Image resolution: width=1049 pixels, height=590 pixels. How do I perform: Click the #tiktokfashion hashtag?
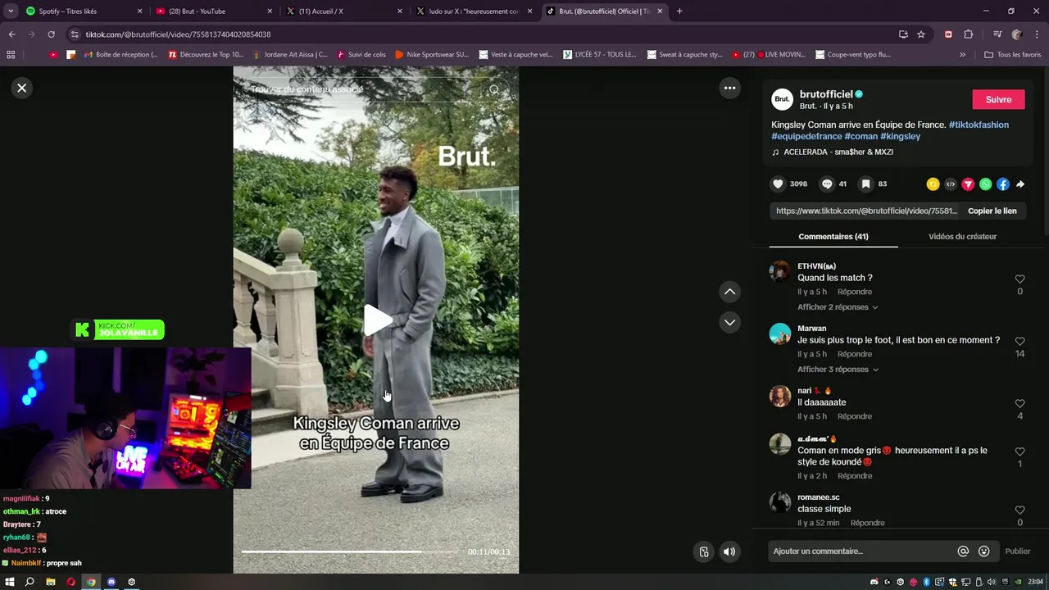979,125
